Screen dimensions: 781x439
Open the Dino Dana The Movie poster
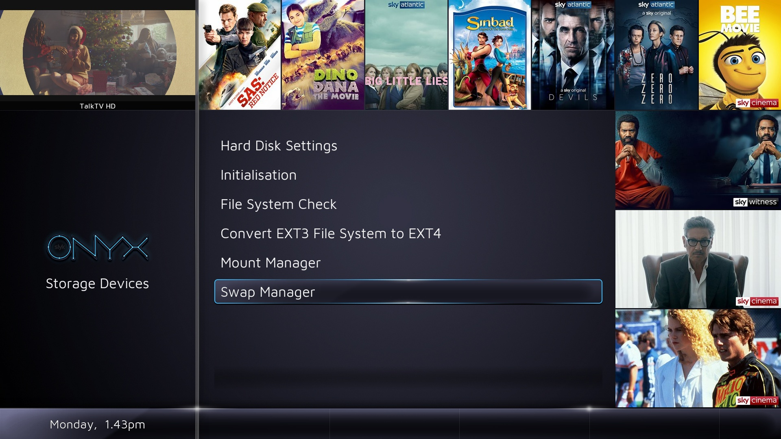[x=323, y=55]
